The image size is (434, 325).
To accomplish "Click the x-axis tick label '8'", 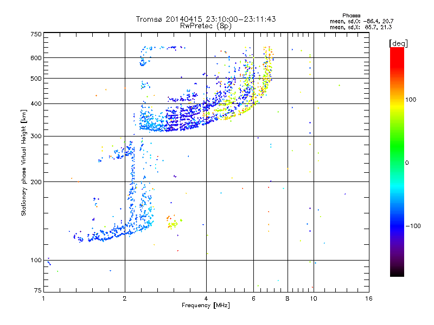I will (x=288, y=298).
